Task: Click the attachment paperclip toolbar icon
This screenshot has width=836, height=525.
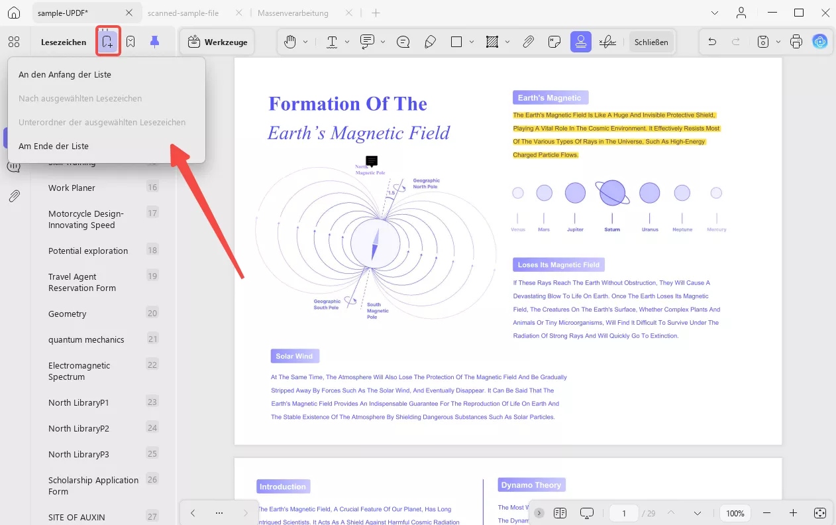Action: click(x=528, y=42)
